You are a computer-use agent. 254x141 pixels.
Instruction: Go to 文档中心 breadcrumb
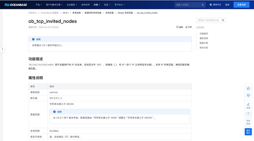(x=32, y=13)
